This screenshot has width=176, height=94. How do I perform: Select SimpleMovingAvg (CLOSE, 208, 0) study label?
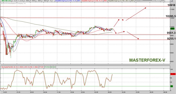click(119, 1)
